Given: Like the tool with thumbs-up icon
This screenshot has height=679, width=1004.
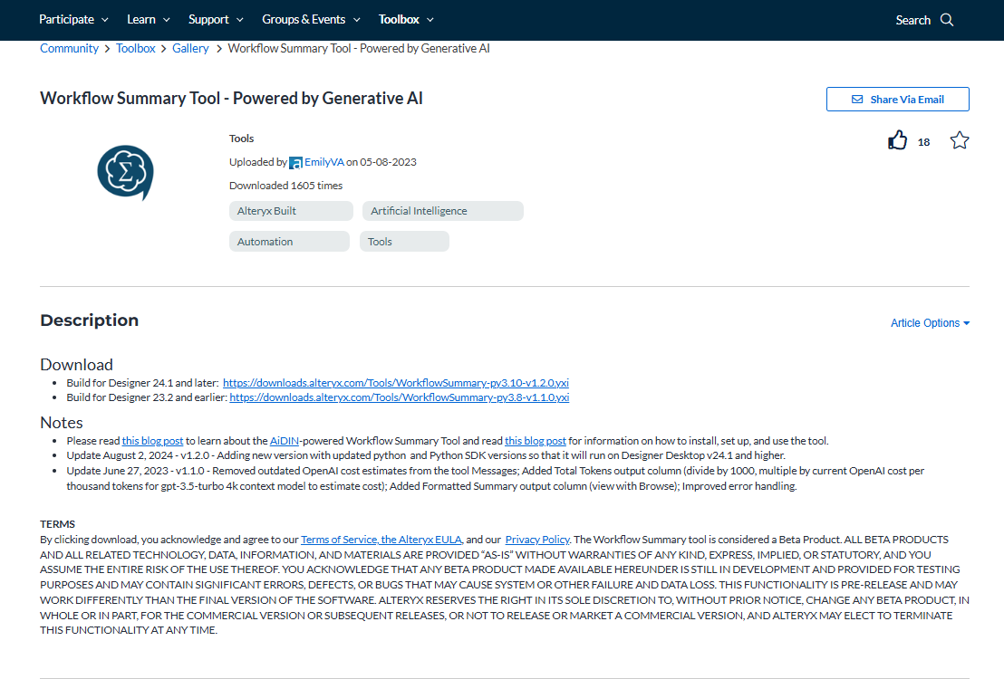Looking at the screenshot, I should point(898,140).
